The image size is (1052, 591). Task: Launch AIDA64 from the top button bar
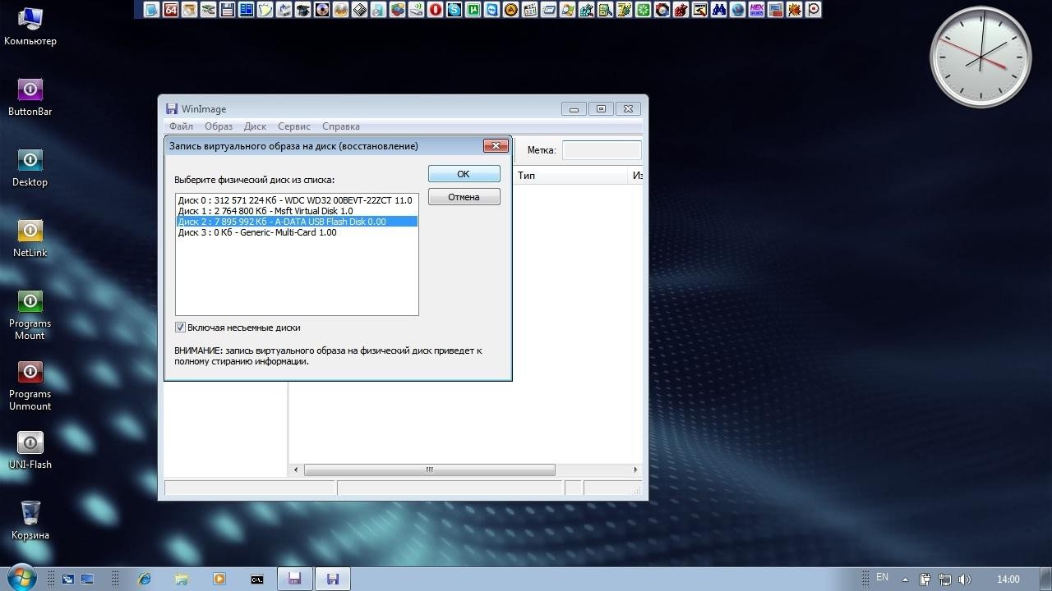coord(170,10)
